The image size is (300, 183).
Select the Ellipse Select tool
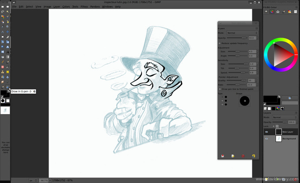point(7,7)
